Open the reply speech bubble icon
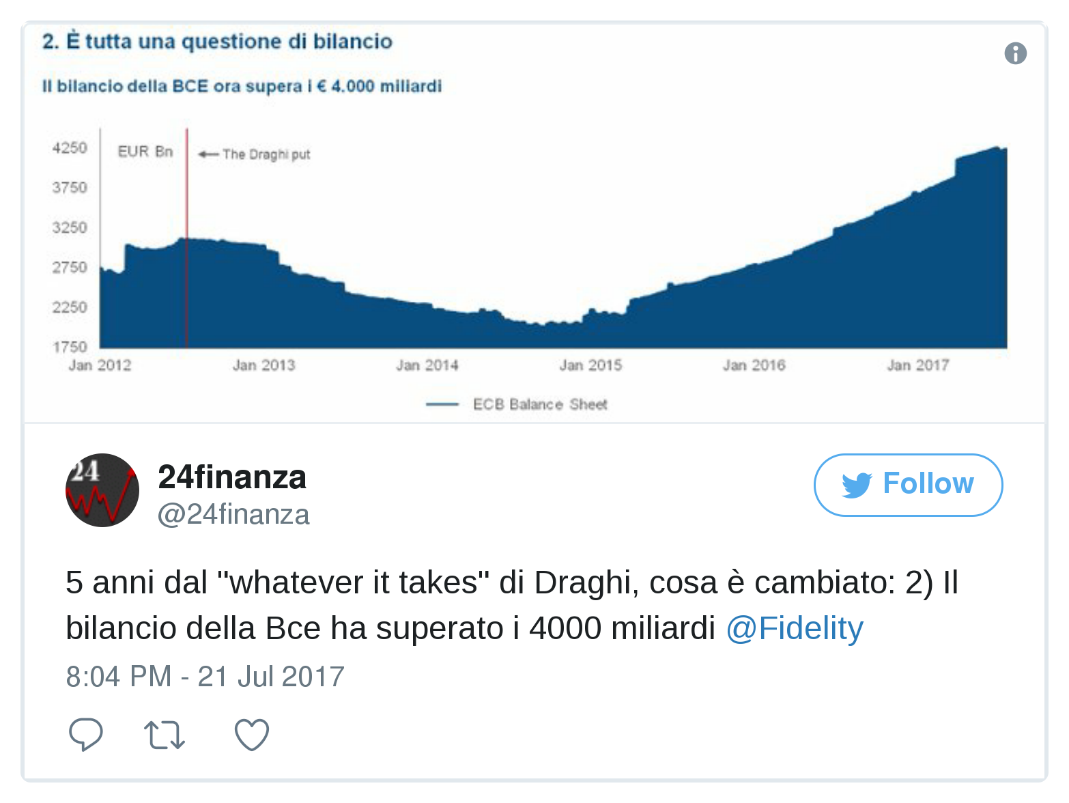This screenshot has width=1069, height=803. 86,735
